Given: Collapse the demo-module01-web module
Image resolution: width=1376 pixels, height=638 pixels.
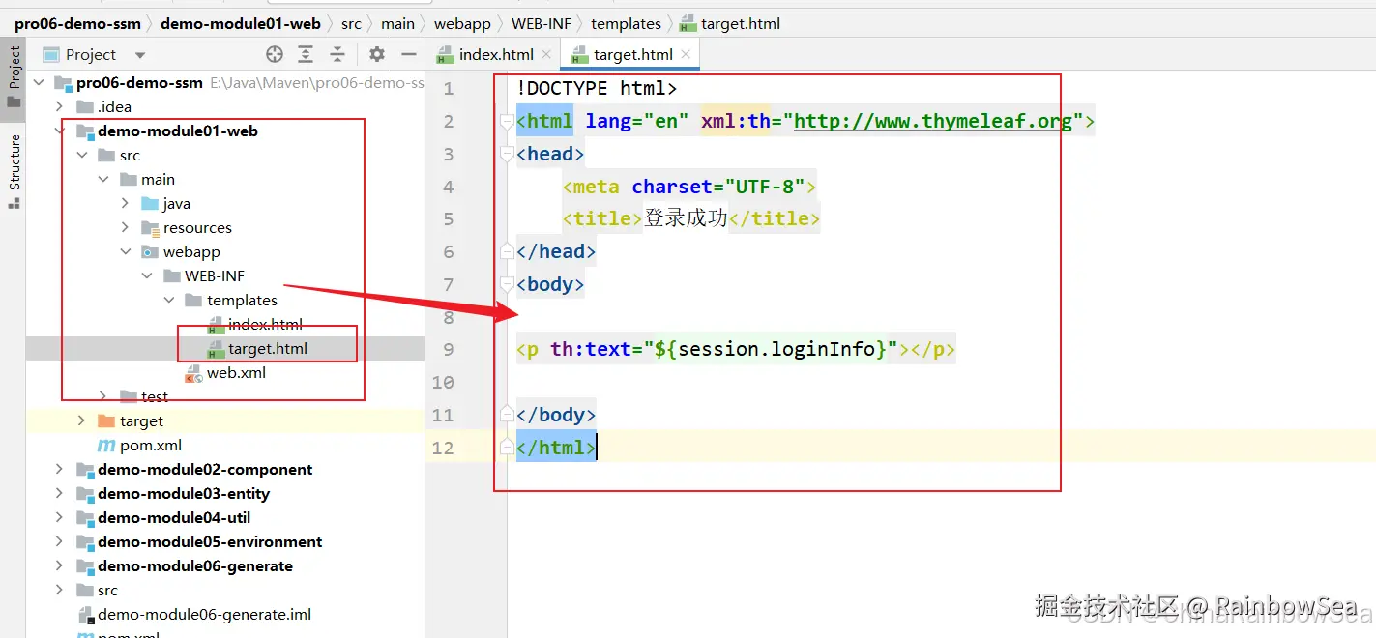Looking at the screenshot, I should tap(60, 131).
